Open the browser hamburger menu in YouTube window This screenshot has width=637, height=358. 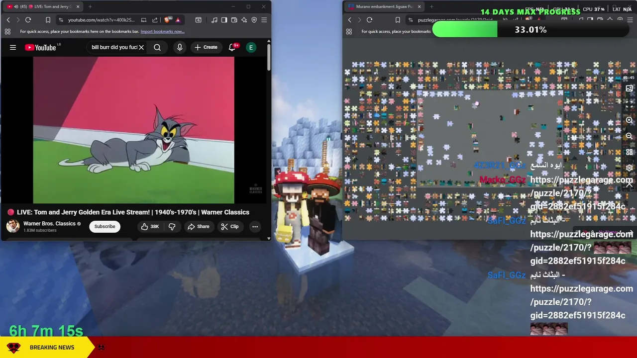click(264, 20)
